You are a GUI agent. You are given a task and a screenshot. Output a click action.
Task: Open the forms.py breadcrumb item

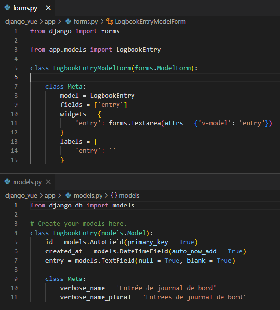[86, 21]
